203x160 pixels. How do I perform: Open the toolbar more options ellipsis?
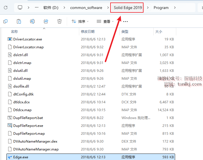(125, 22)
